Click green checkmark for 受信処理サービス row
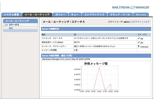This screenshot has width=154, height=101. (x=139, y=42)
